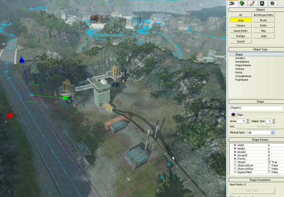Click the highlighted Area category button
284x197 pixels.
click(241, 20)
